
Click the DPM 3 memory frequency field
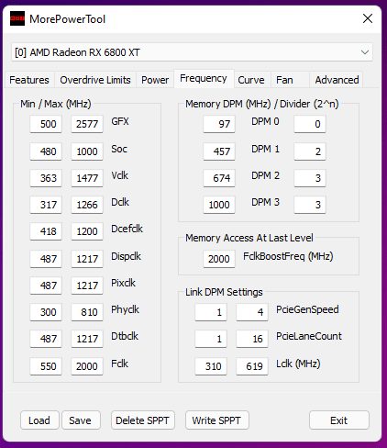point(219,205)
